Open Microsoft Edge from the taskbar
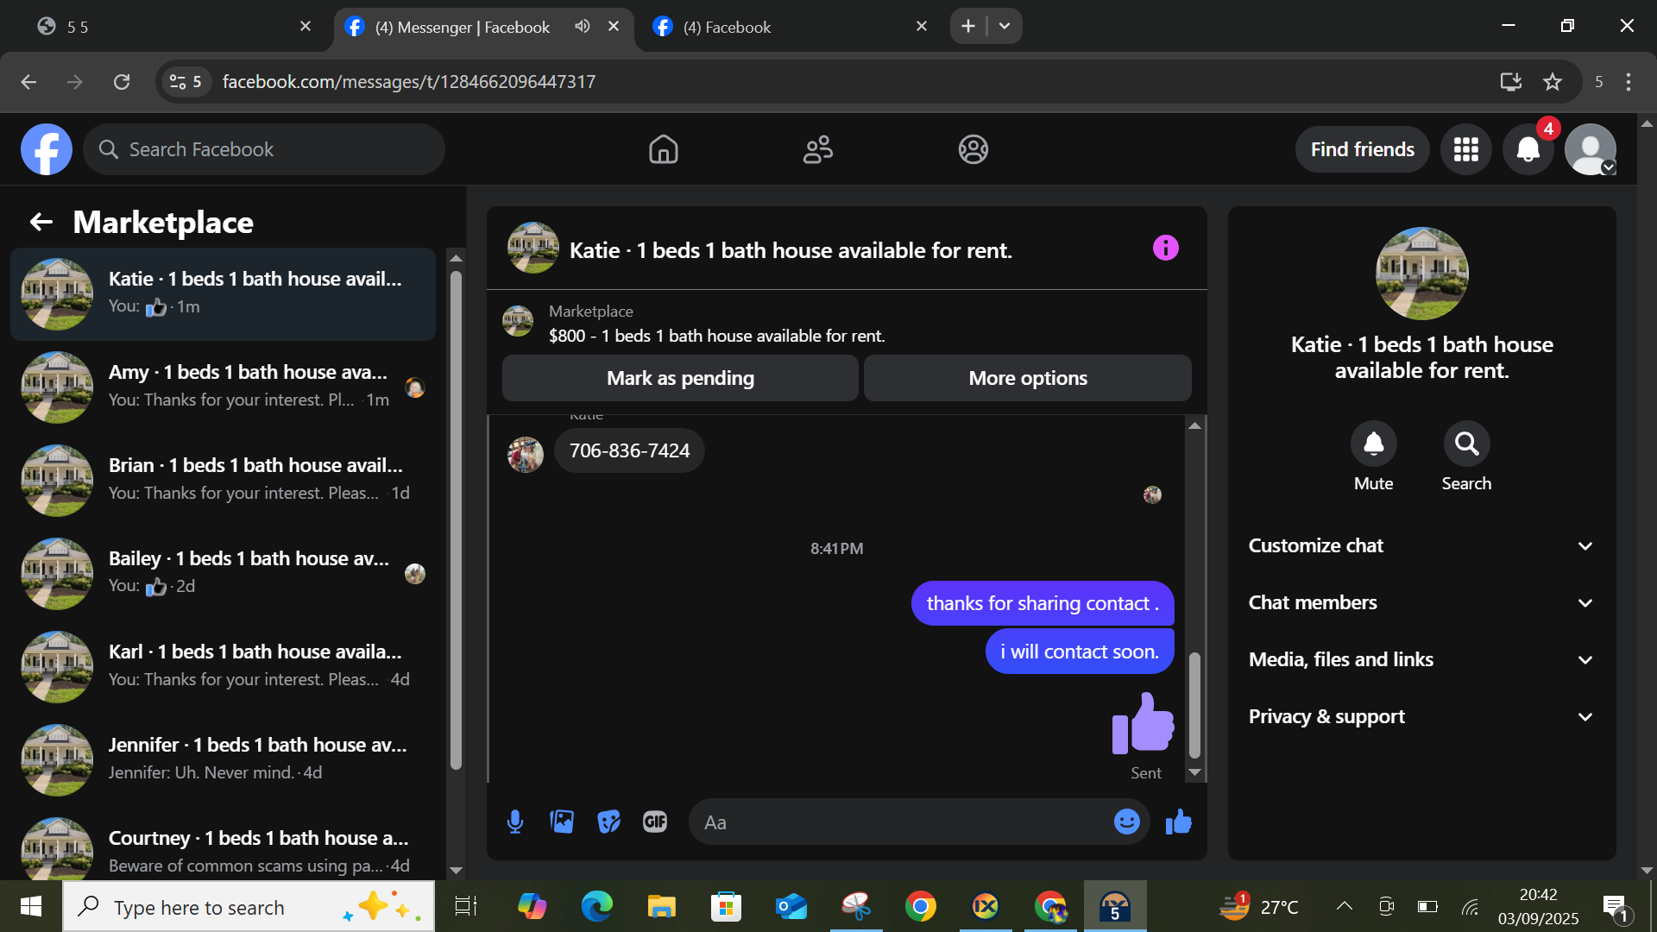This screenshot has width=1657, height=932. click(596, 906)
